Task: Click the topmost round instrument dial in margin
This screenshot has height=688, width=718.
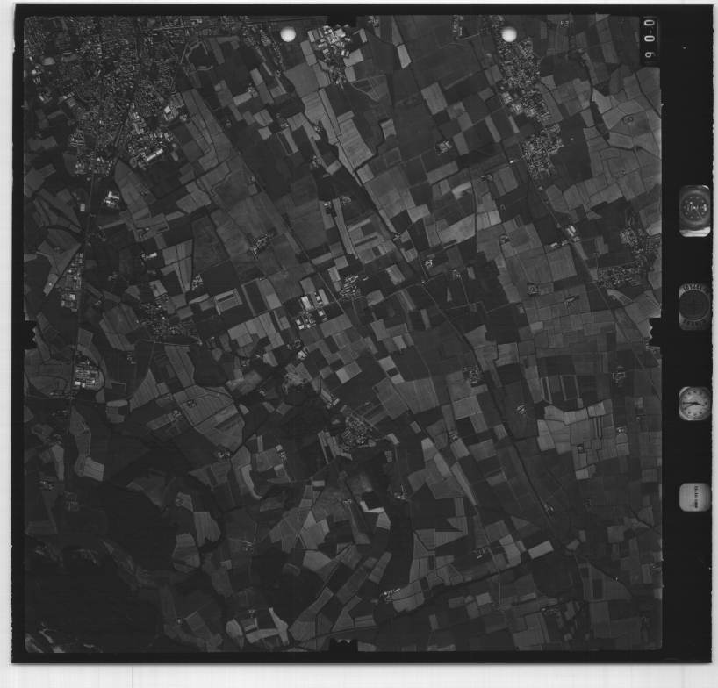Action: 694,211
